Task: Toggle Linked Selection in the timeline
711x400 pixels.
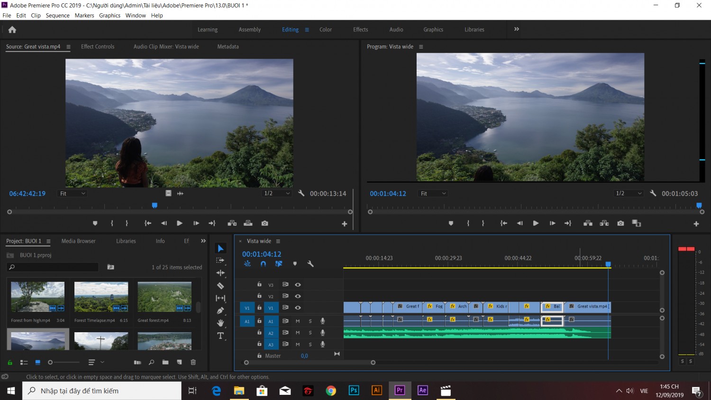Action: pos(279,264)
